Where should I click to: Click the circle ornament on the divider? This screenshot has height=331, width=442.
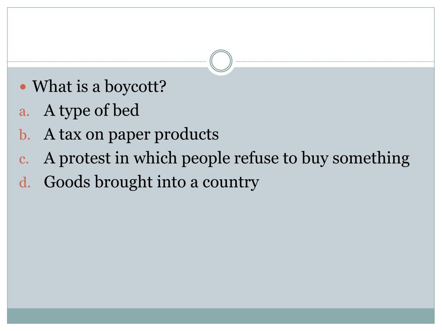pyautogui.click(x=221, y=61)
